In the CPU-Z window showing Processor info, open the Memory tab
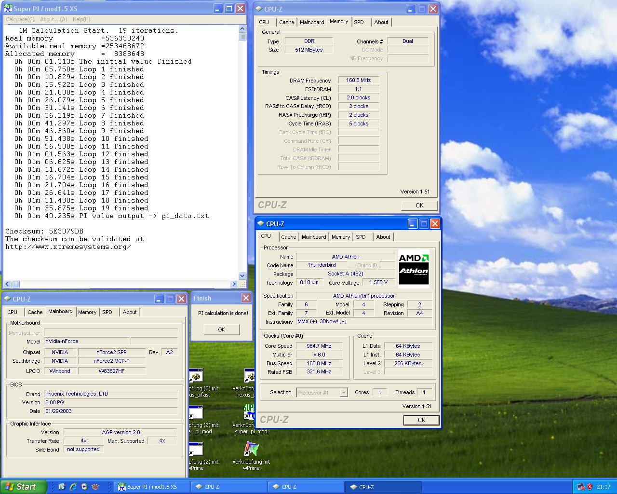The height and width of the screenshot is (494, 617). coord(341,237)
